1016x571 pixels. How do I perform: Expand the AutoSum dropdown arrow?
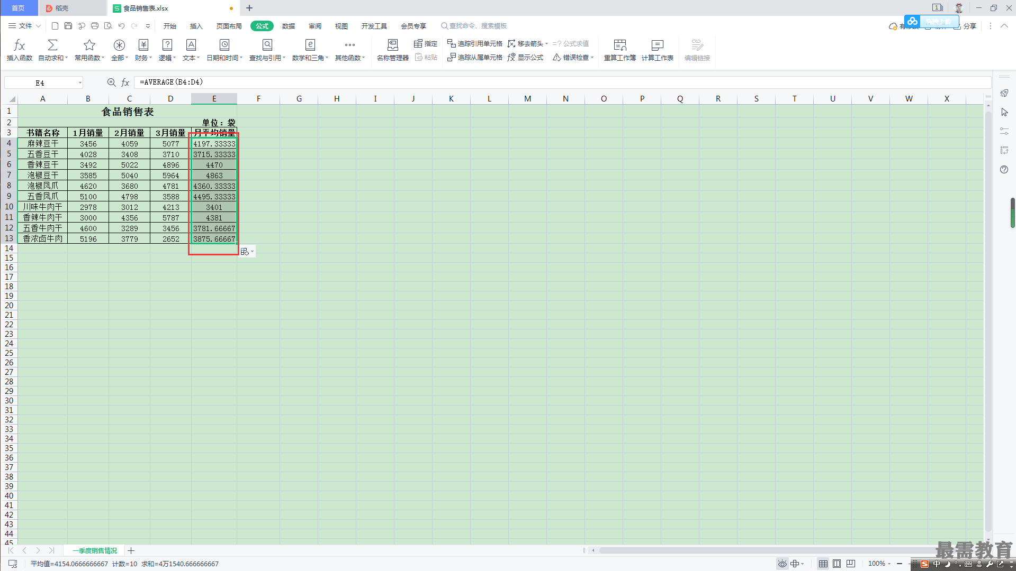tap(67, 58)
